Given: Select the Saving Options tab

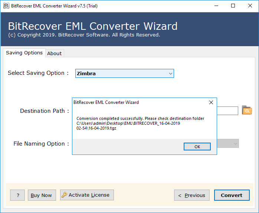Looking at the screenshot, I should click(24, 53).
